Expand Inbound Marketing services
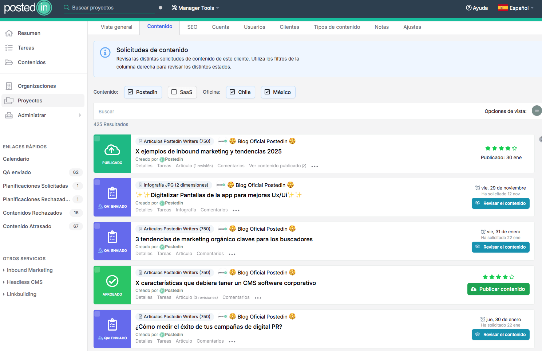This screenshot has height=351, width=542. point(28,270)
